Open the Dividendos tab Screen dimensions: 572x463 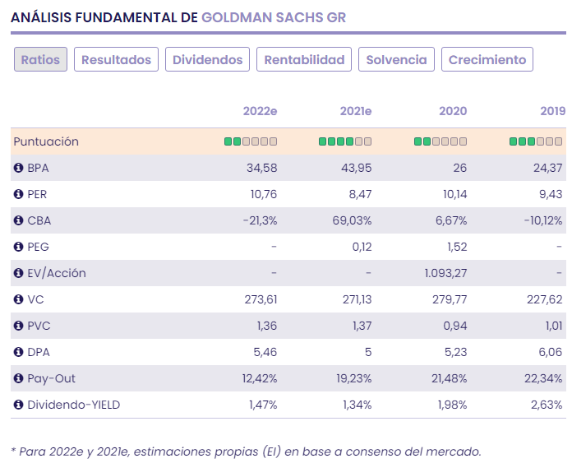207,59
